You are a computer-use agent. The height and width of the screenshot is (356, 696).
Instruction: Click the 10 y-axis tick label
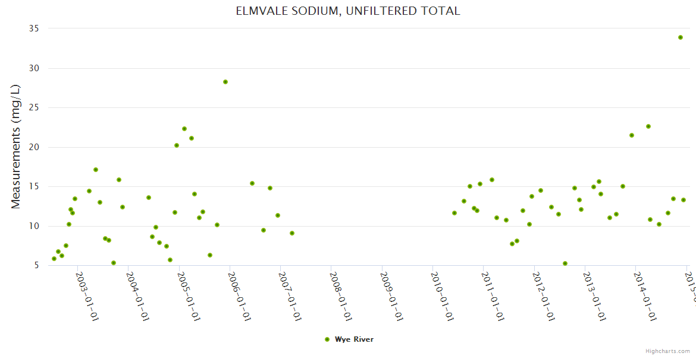[34, 226]
